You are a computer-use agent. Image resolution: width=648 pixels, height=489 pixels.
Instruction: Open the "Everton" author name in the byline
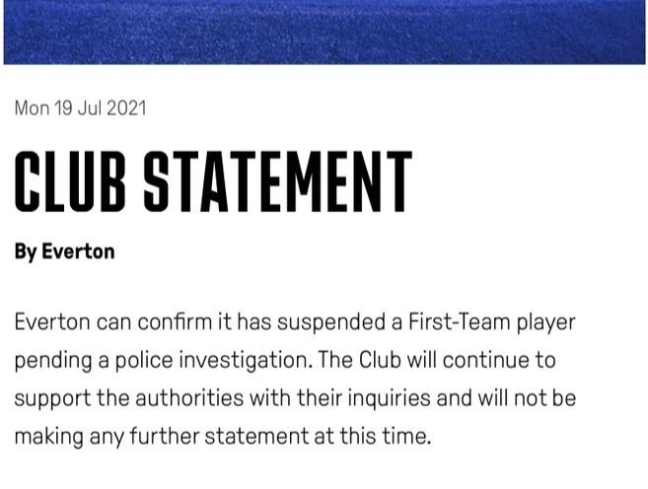(x=78, y=251)
